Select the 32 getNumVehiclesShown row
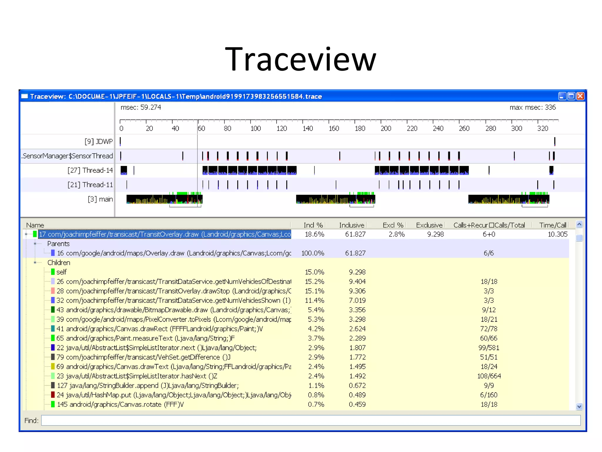 coord(296,300)
